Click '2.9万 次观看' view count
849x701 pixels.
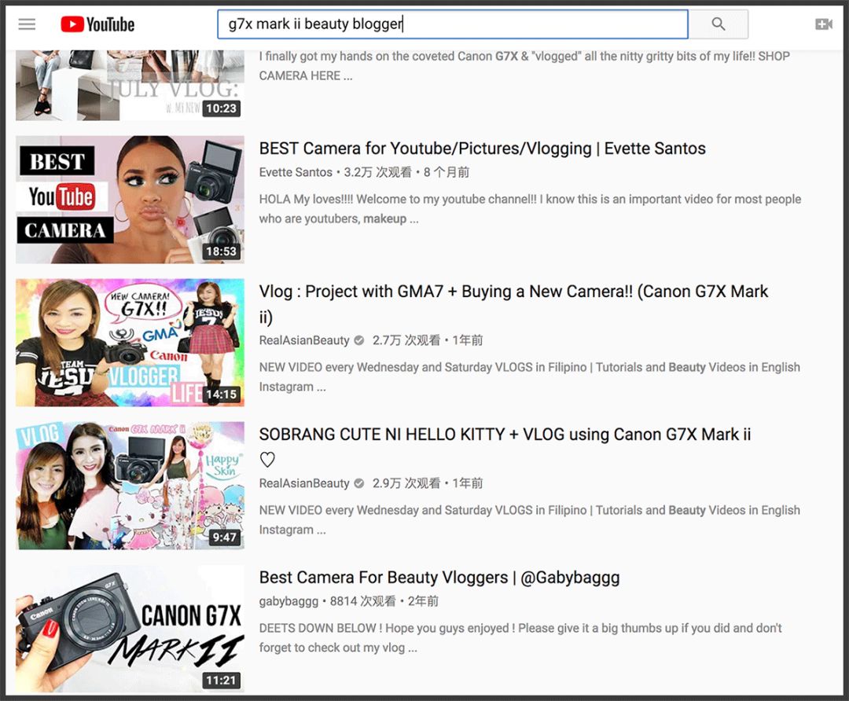point(406,483)
